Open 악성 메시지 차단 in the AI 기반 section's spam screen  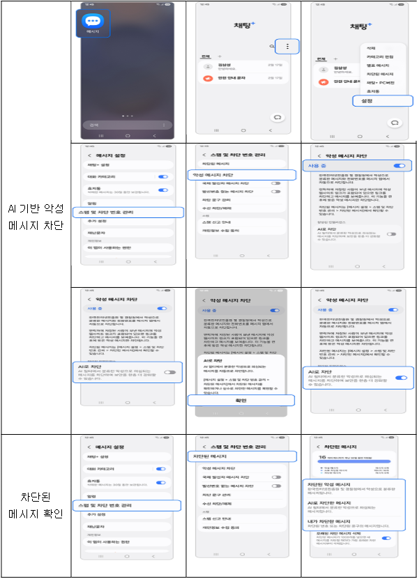(x=242, y=175)
